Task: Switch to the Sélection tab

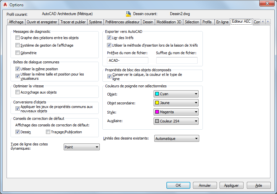Action: (x=192, y=22)
